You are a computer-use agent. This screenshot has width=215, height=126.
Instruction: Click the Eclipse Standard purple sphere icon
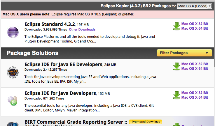[13, 32]
